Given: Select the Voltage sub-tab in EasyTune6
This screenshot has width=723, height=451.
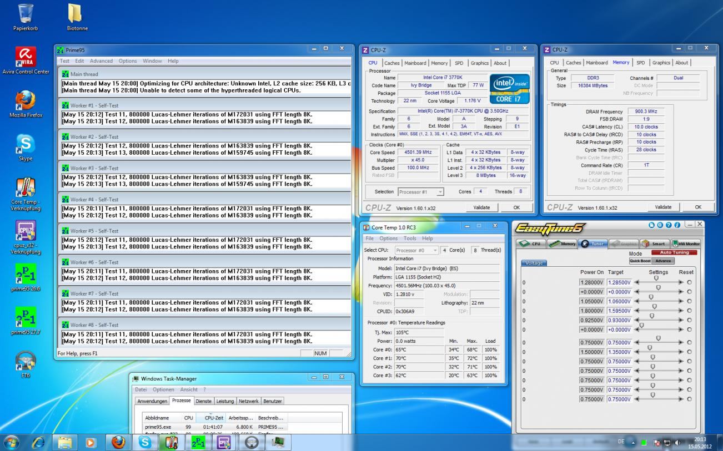Looking at the screenshot, I should tap(534, 263).
